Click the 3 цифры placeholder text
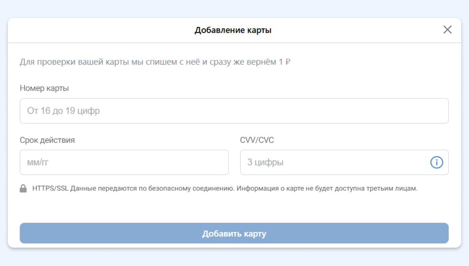The height and width of the screenshot is (266, 469). [265, 162]
